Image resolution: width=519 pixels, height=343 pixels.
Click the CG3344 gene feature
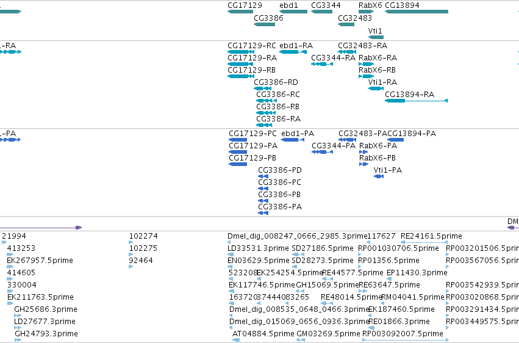pyautogui.click(x=322, y=12)
